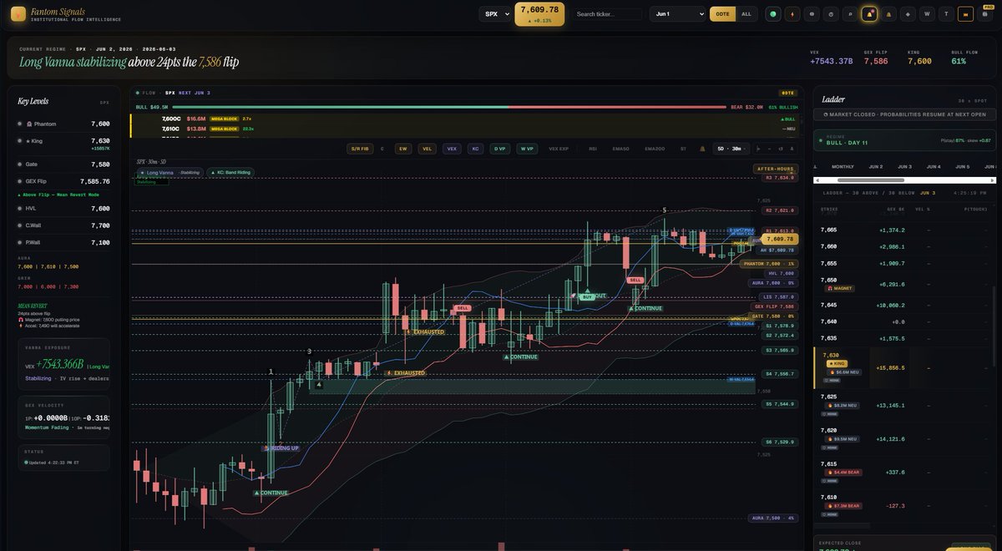Click the AFTER-HOURS badge on chart
This screenshot has height=551, width=1002.
(x=774, y=169)
